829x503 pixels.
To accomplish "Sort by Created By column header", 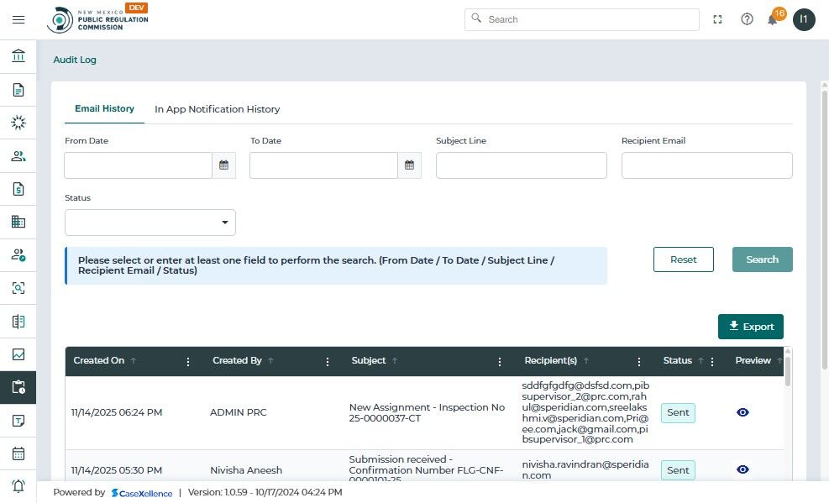I will click(237, 360).
